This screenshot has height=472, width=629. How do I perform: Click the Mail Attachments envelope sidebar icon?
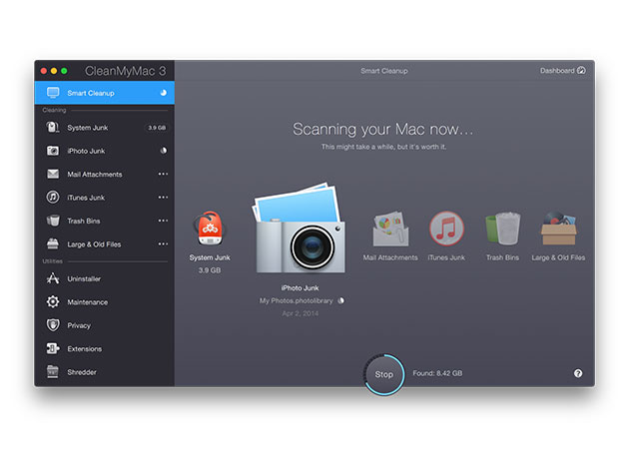coord(53,174)
